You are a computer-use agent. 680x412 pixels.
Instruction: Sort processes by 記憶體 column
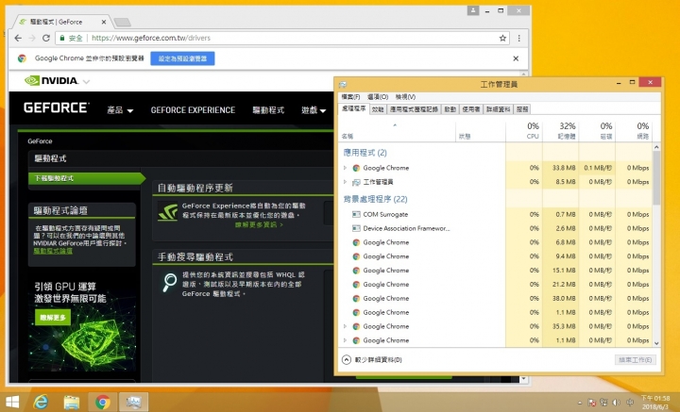(560, 131)
